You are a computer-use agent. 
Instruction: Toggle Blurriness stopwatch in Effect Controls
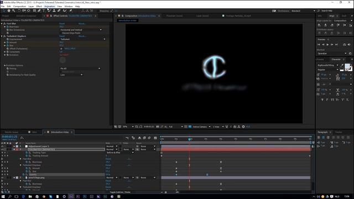click(7, 27)
